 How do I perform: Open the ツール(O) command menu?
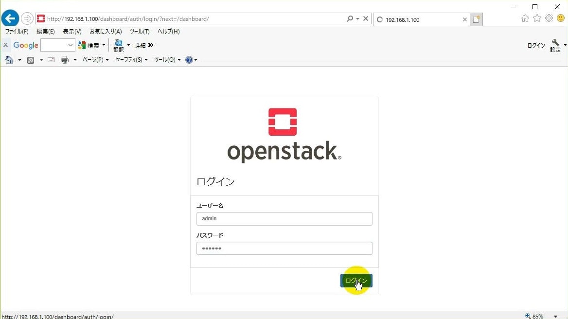[167, 60]
